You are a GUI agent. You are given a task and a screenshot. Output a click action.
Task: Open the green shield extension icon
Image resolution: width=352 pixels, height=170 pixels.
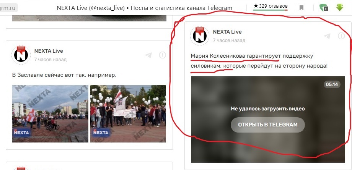pyautogui.click(x=324, y=8)
